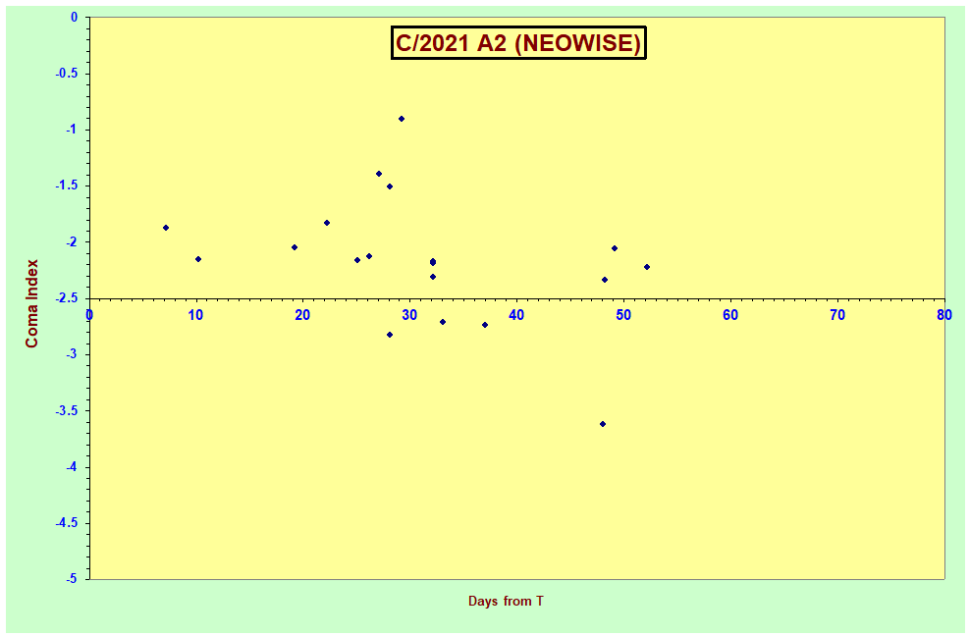Click the data point at day 22

[x=326, y=223]
